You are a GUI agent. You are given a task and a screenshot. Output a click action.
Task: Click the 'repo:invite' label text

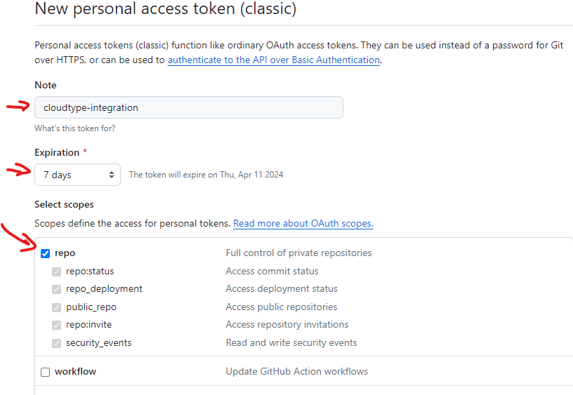click(88, 325)
